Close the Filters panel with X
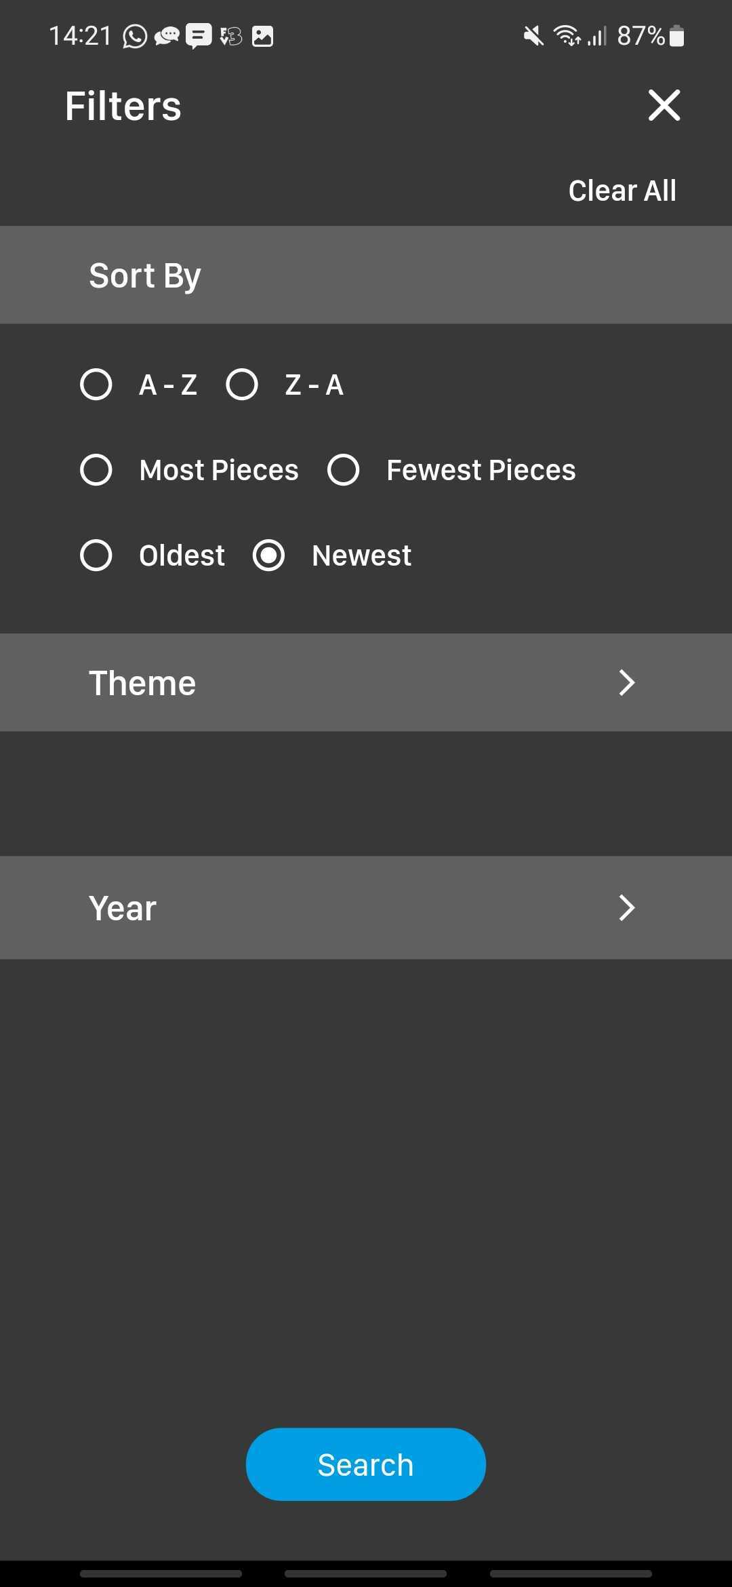The height and width of the screenshot is (1587, 732). pyautogui.click(x=664, y=105)
